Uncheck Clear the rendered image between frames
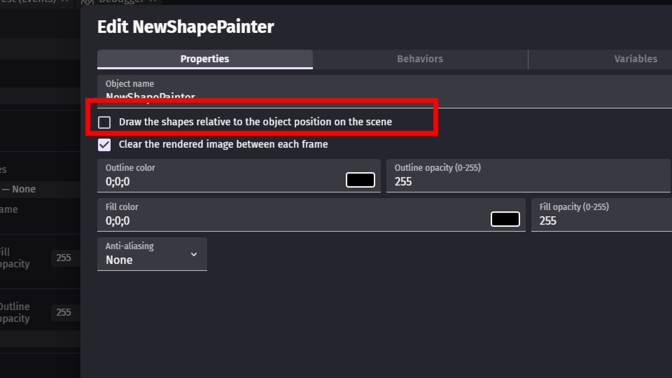 pyautogui.click(x=104, y=145)
